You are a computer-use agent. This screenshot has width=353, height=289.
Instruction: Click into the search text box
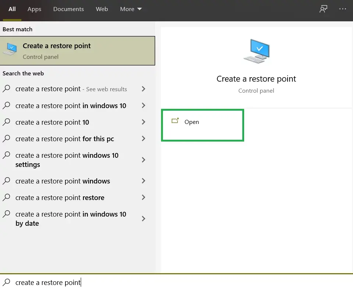[176, 282]
